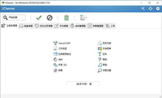Open the lifebuoy help icon in header

(150, 9)
